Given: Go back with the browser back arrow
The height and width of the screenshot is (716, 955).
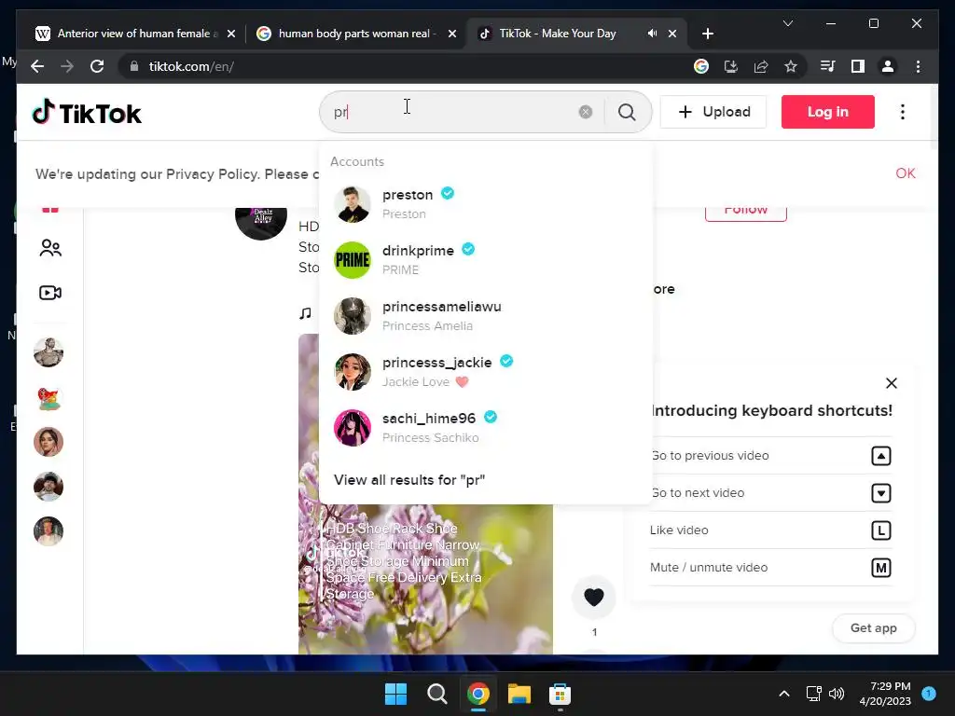Looking at the screenshot, I should click(x=37, y=66).
